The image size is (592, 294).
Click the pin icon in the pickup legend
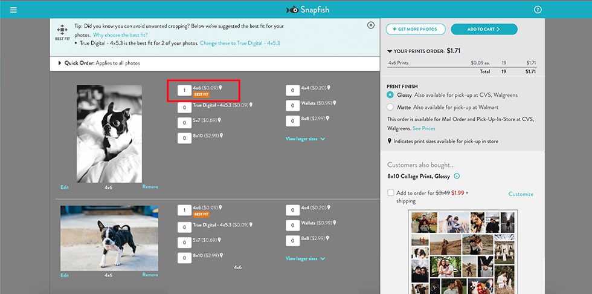pos(389,141)
